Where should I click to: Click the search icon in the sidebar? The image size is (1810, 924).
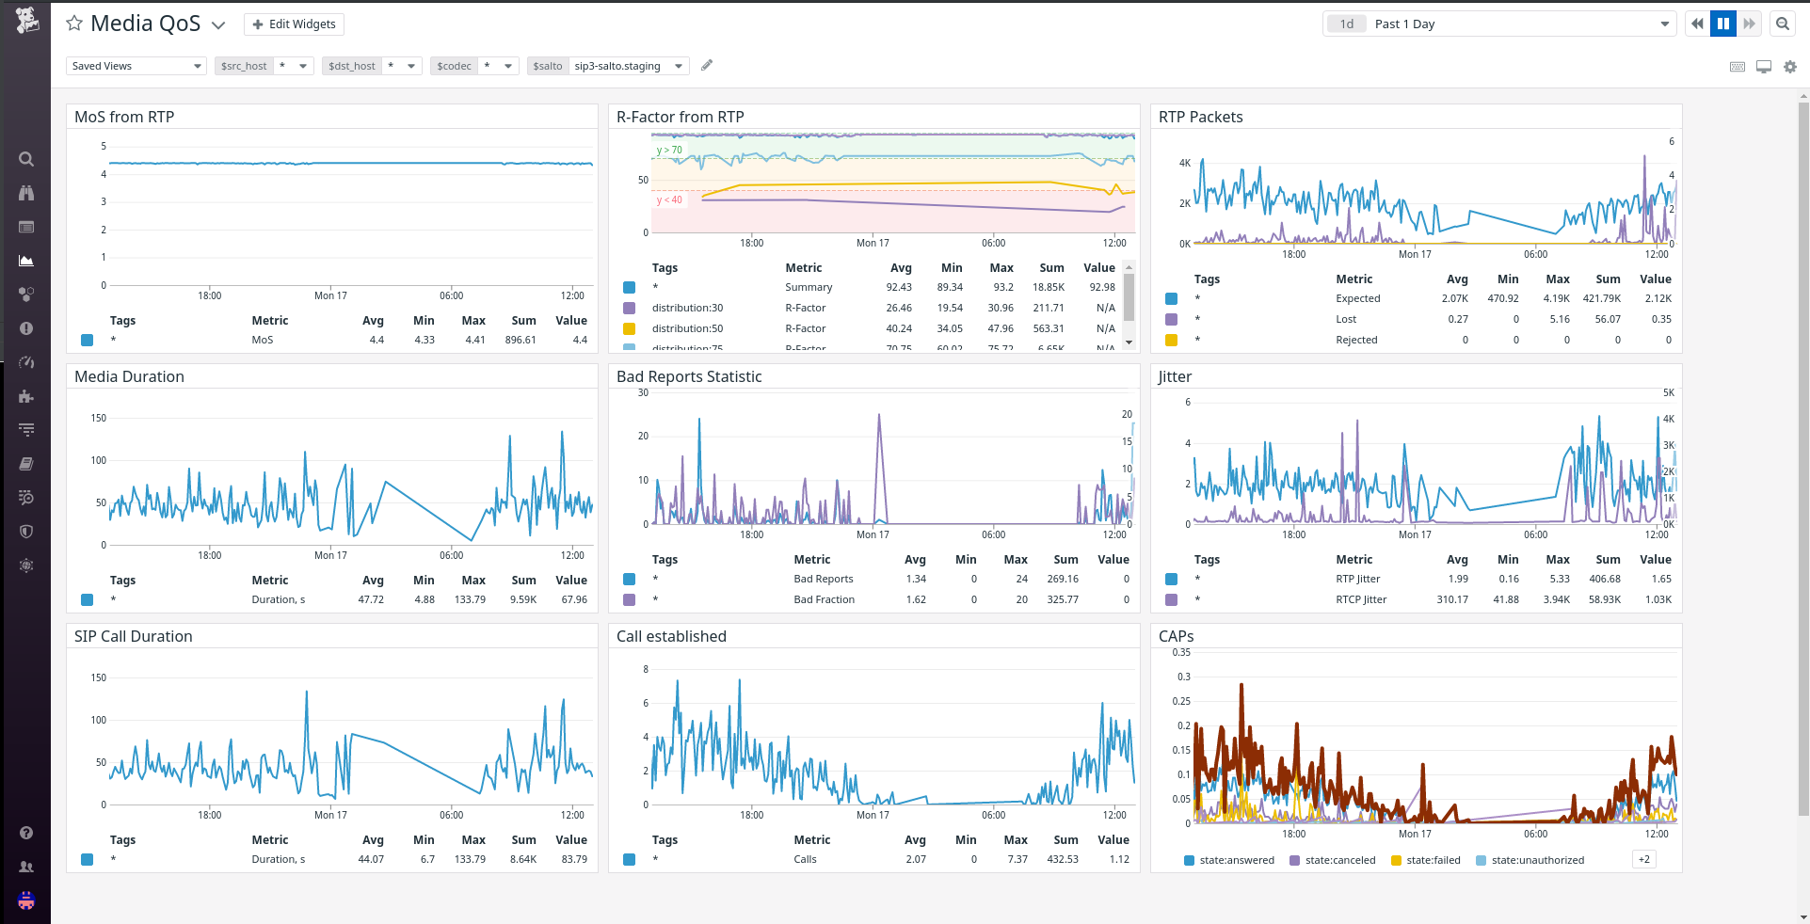tap(26, 159)
